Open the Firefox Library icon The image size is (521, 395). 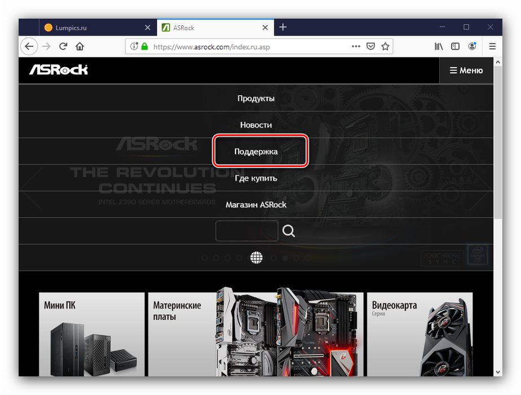point(439,46)
